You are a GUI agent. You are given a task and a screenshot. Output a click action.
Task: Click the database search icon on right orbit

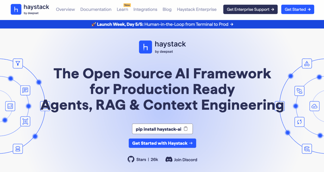(307, 149)
